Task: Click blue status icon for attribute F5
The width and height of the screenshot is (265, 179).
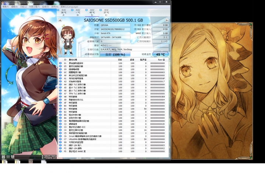Action: pyautogui.click(x=60, y=151)
